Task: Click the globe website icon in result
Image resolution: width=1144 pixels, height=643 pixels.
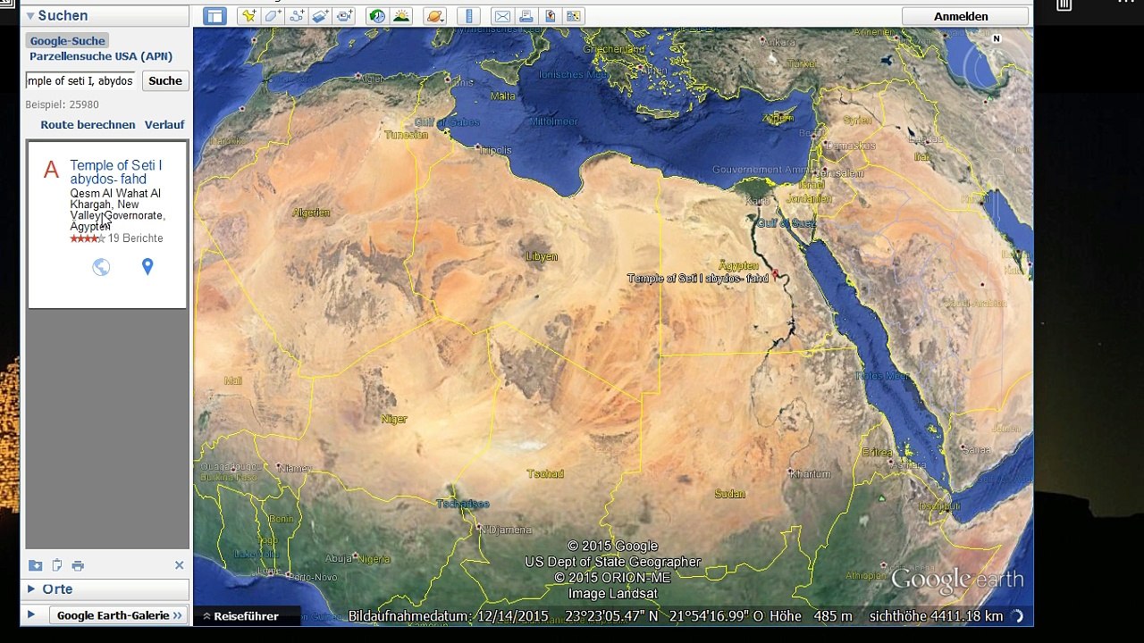Action: pyautogui.click(x=101, y=267)
